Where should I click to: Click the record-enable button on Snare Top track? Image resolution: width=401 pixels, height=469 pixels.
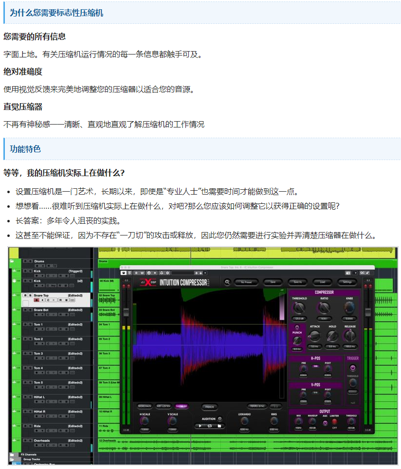point(36,300)
